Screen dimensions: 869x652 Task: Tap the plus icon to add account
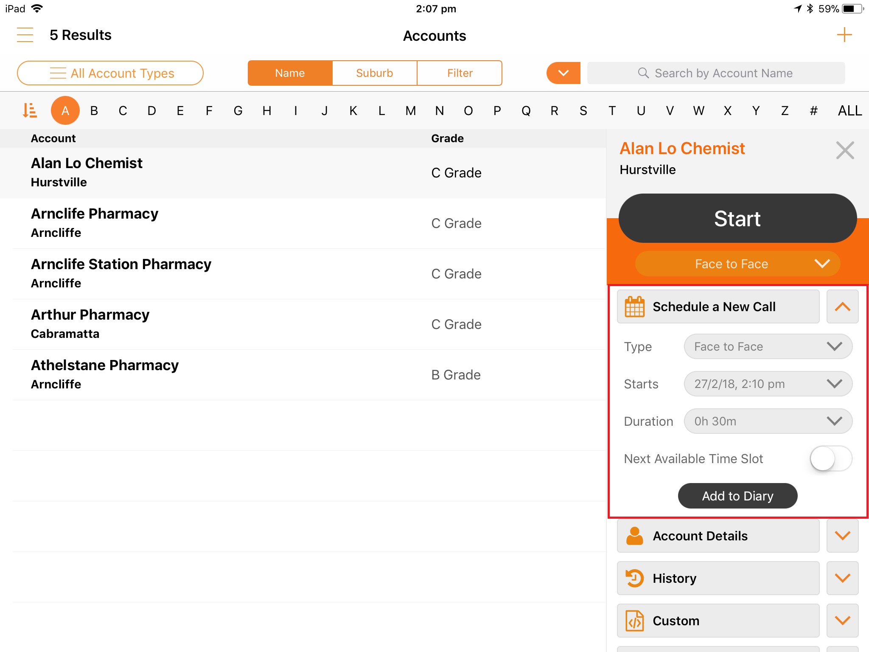click(844, 35)
